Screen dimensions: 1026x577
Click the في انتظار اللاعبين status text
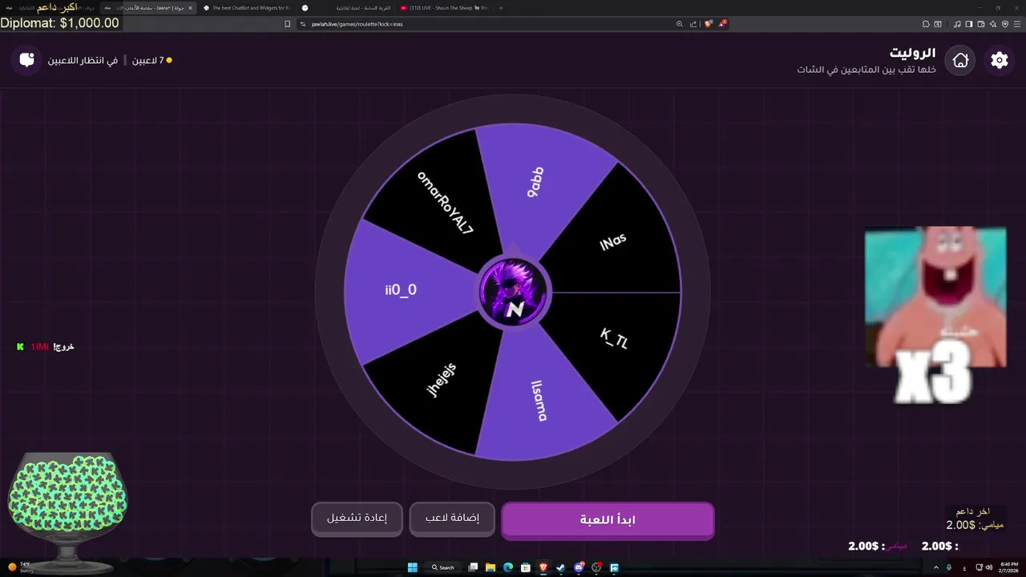[x=83, y=60]
